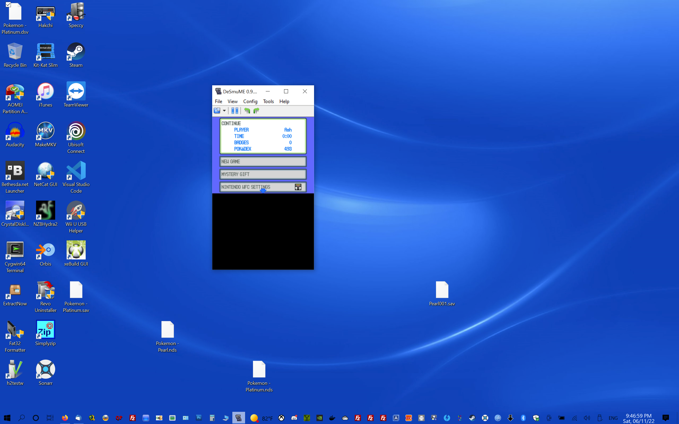The image size is (679, 424).
Task: Toggle the checkbox on Pokemon - Platinum.dsv
Action: [x=8, y=5]
